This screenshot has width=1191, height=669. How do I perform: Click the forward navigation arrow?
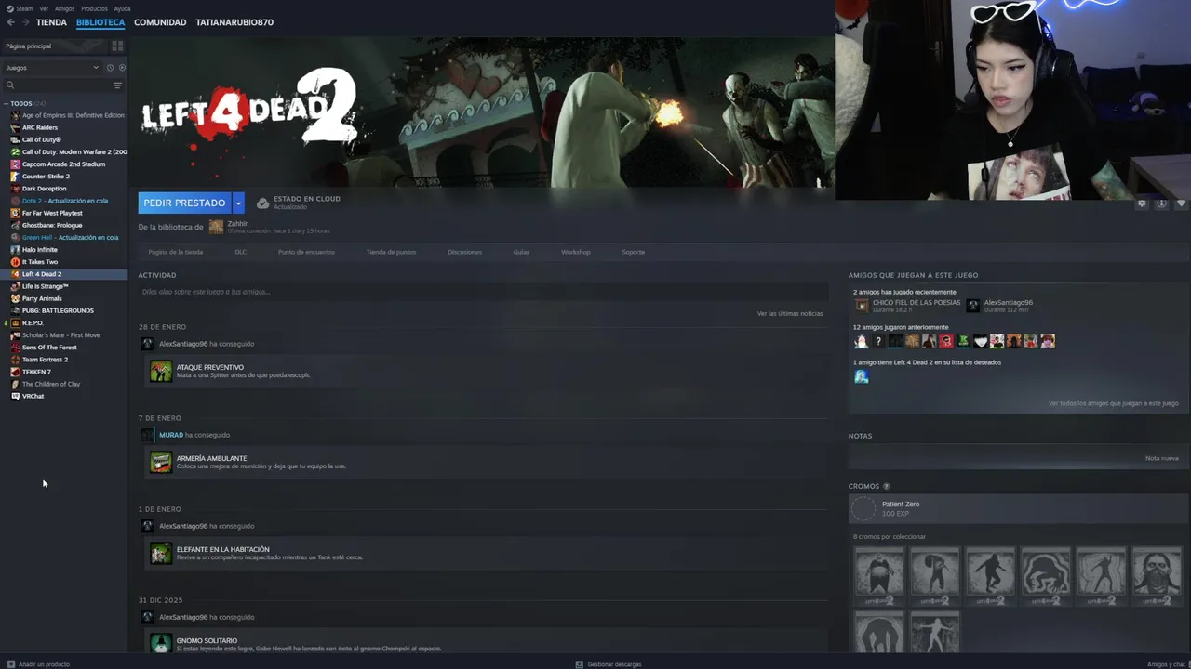(x=25, y=22)
